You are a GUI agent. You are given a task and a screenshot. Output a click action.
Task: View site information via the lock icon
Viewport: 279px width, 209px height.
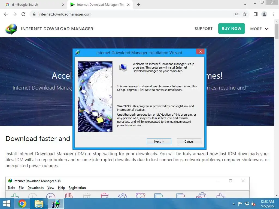click(34, 14)
